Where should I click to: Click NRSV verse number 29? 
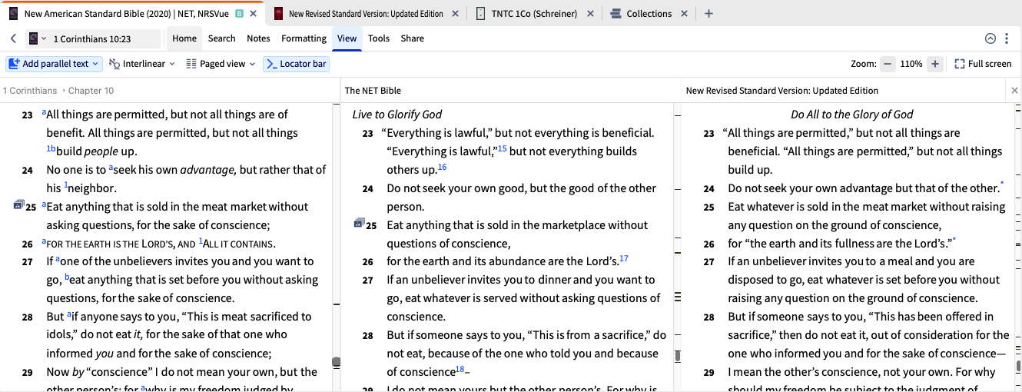coord(709,372)
